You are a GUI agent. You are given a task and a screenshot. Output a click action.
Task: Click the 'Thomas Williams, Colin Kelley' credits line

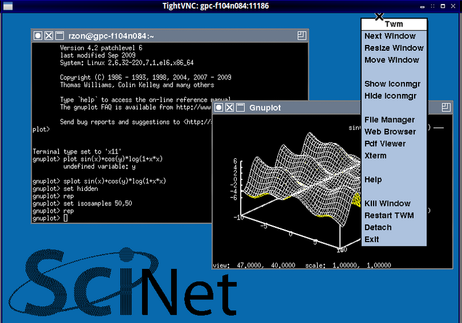pos(137,85)
